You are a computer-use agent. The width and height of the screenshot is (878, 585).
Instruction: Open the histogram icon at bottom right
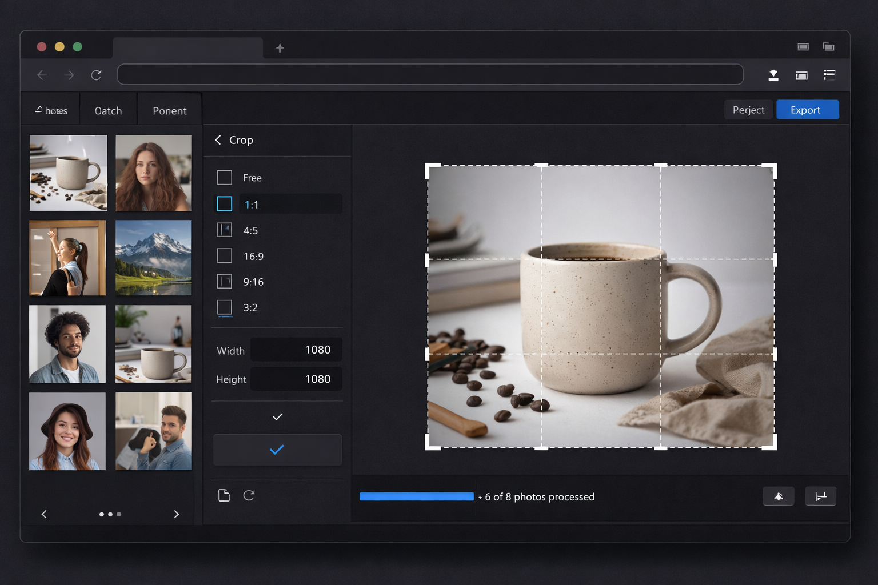[821, 496]
